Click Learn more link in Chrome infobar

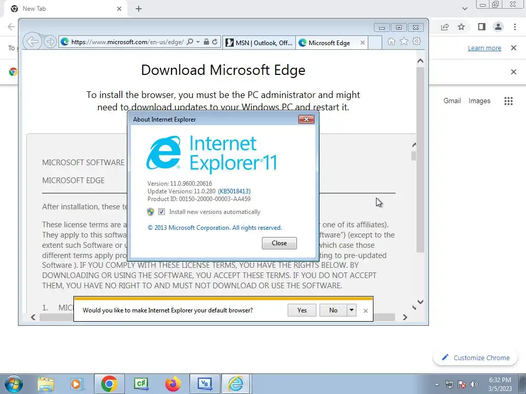[x=484, y=48]
